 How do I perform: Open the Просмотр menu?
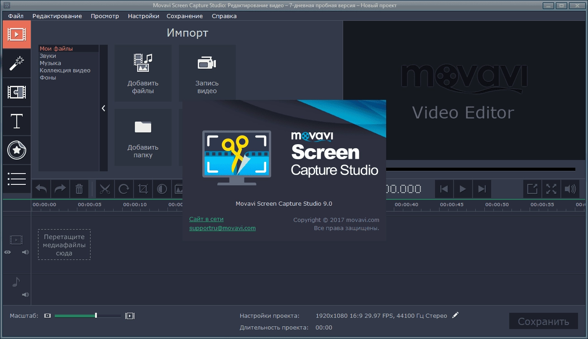coord(105,16)
